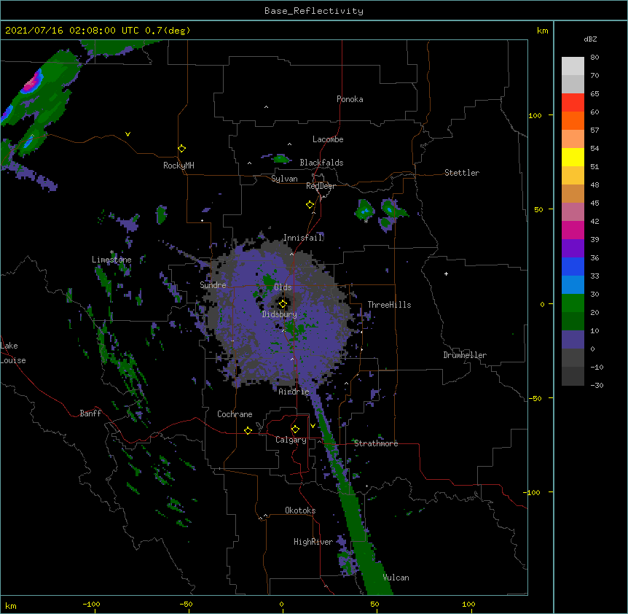Image resolution: width=628 pixels, height=614 pixels.
Task: Click the yellow diamond marker below RedDeer
Action: [310, 205]
